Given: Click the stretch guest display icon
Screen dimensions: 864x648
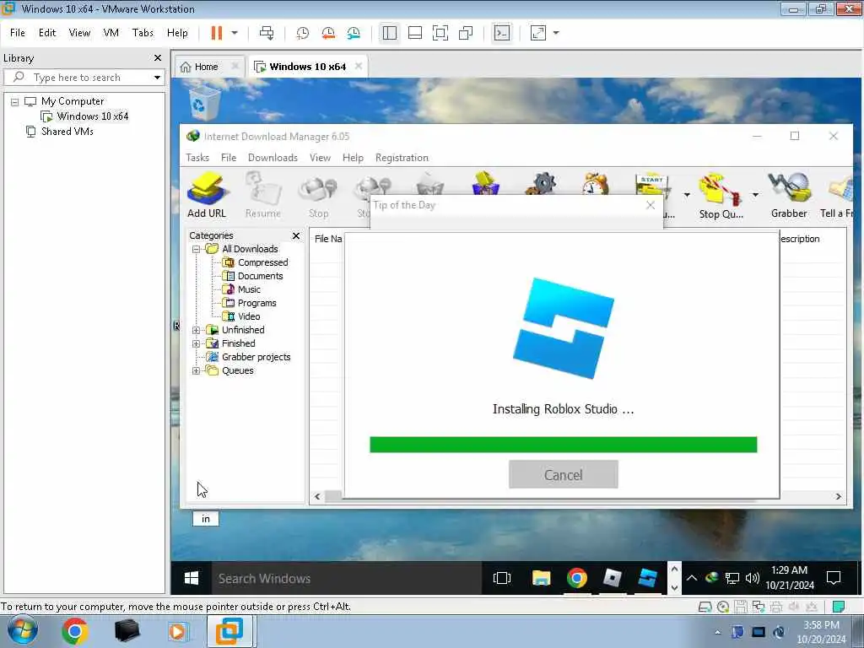Looking at the screenshot, I should 537,33.
